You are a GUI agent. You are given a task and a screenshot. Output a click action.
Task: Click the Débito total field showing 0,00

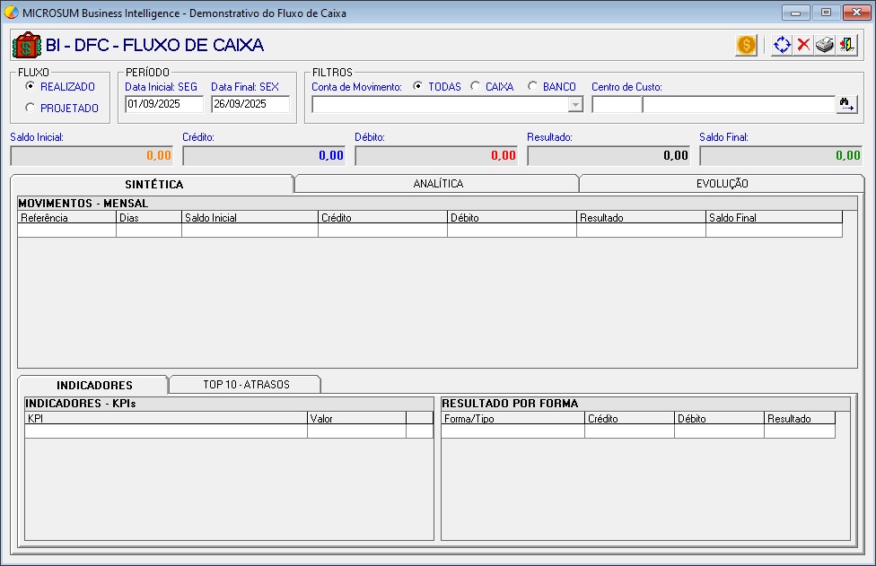click(x=436, y=156)
